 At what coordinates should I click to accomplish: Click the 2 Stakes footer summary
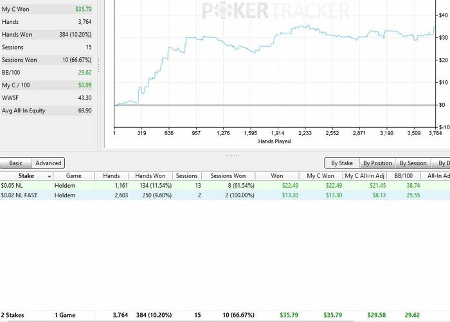pyautogui.click(x=12, y=315)
